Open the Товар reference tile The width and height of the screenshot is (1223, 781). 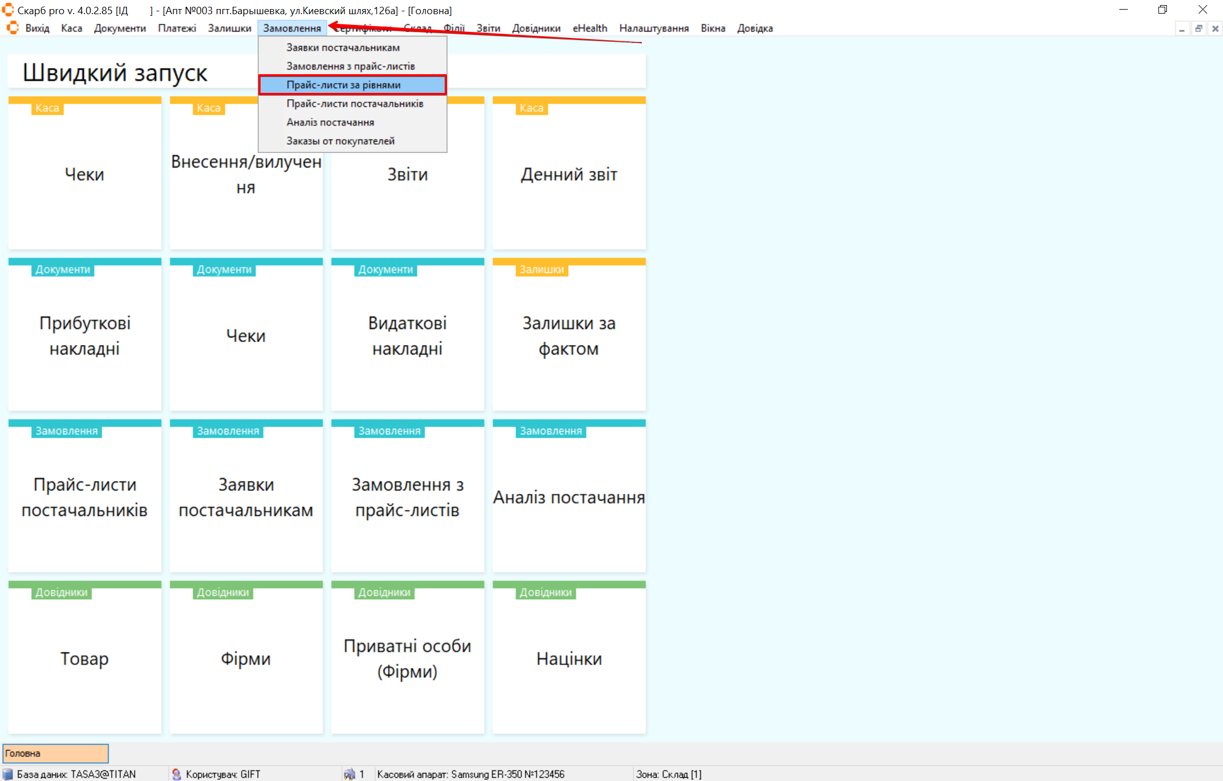coord(85,658)
